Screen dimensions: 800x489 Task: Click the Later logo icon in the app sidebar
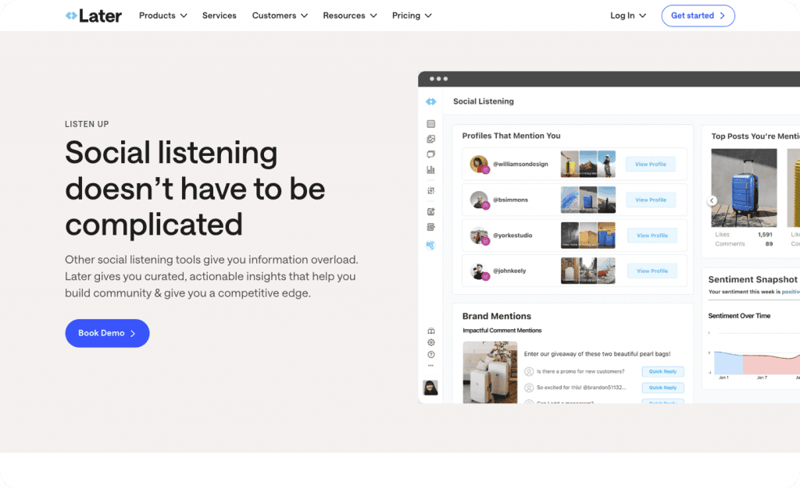(431, 101)
